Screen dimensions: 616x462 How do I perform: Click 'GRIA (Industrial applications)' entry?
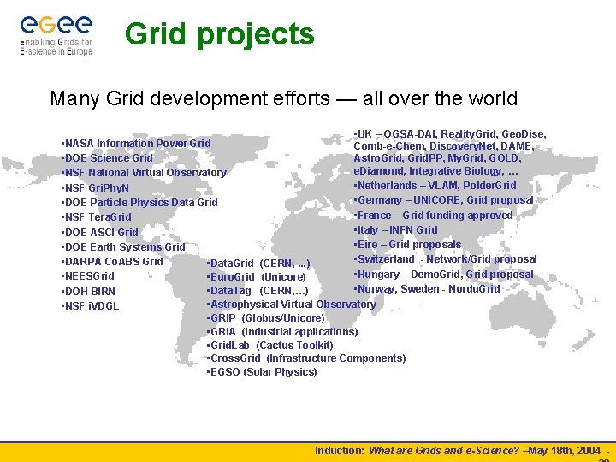(282, 332)
